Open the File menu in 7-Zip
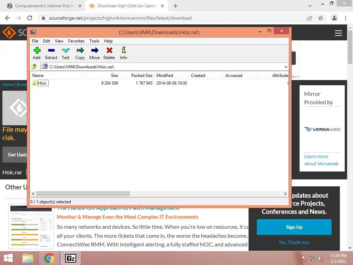 coord(35,41)
